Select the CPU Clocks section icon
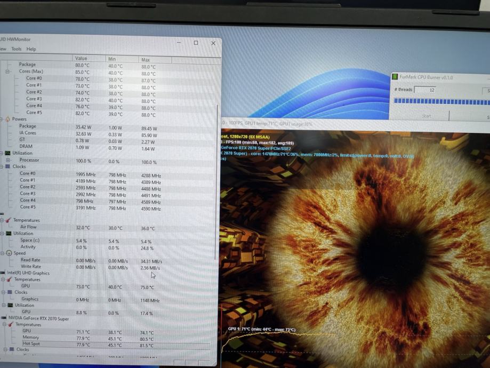Viewport: 490px width, 368px height. [8, 166]
